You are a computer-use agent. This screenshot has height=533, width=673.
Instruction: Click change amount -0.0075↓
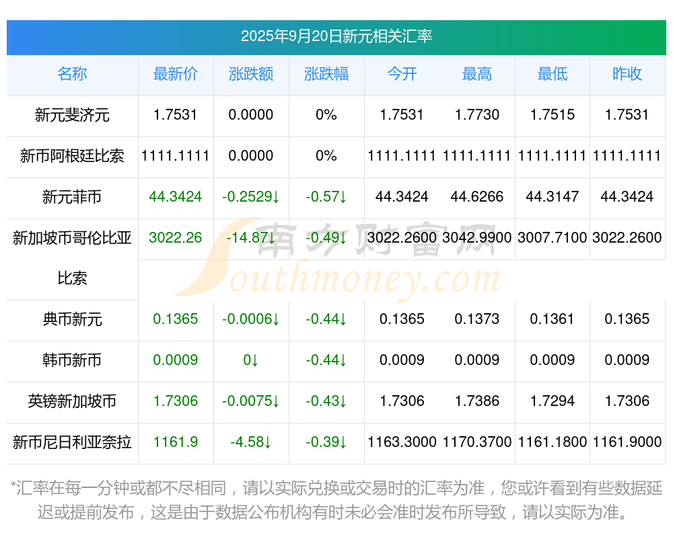[250, 401]
